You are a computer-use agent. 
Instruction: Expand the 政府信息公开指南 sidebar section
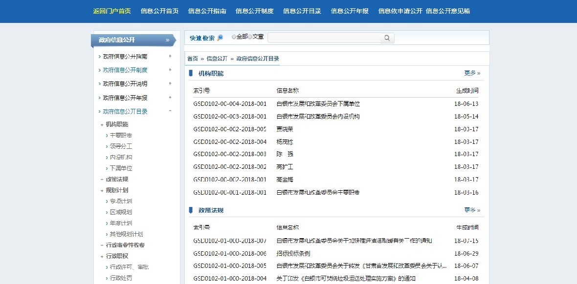tap(170, 57)
